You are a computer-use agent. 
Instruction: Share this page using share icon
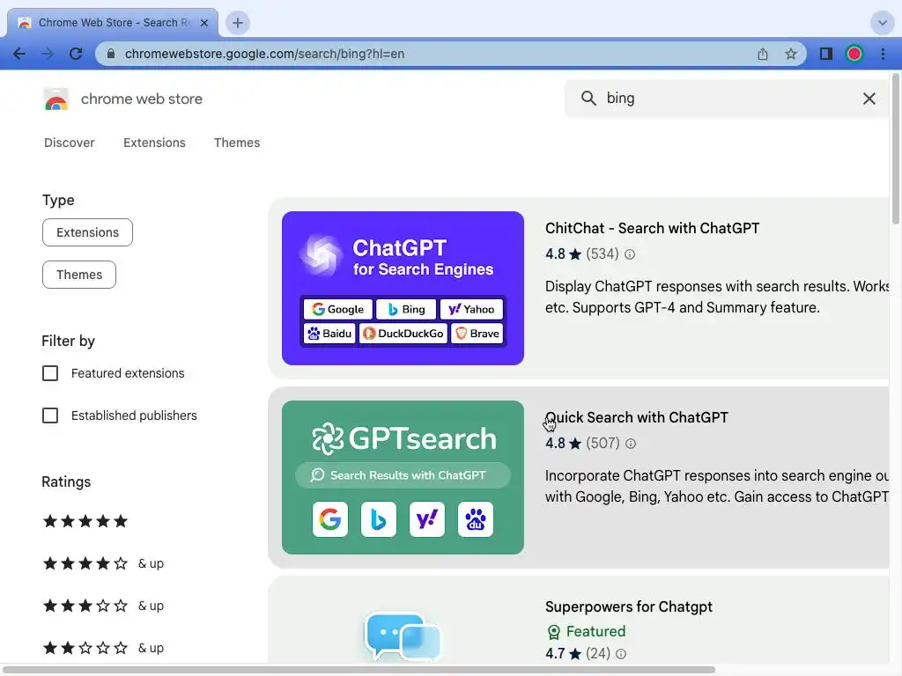pos(763,54)
